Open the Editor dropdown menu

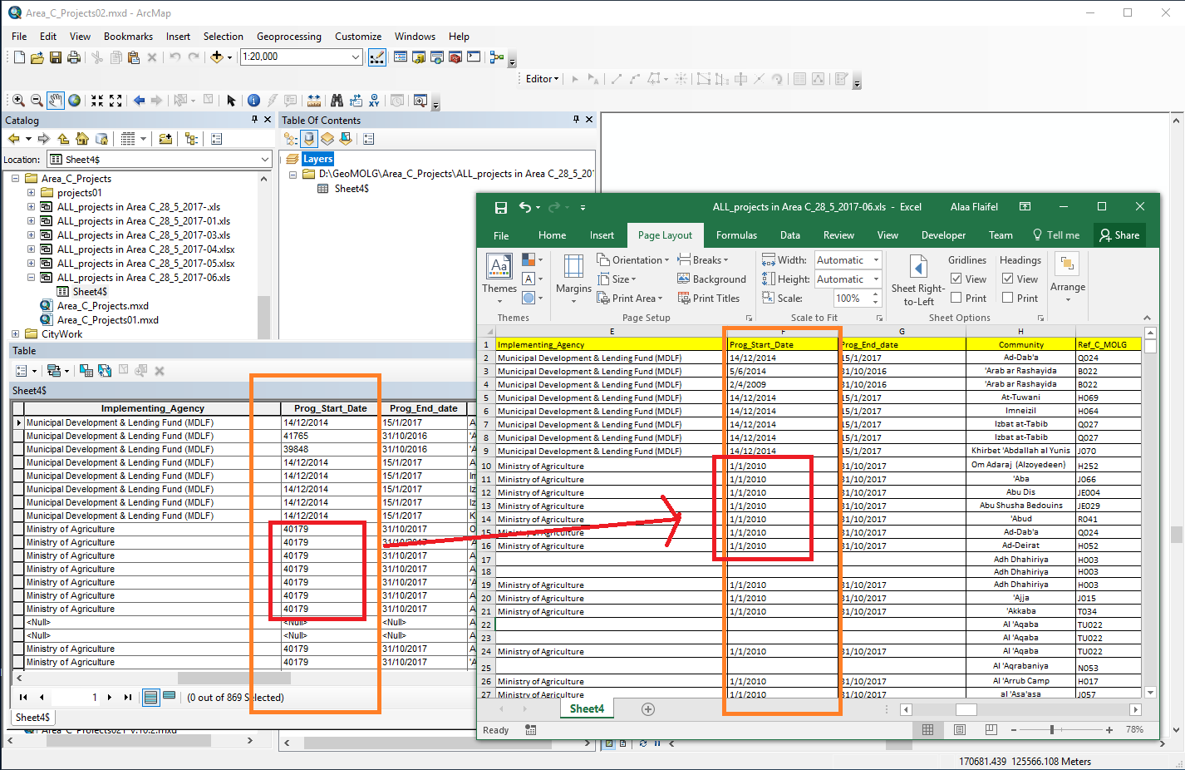(543, 79)
